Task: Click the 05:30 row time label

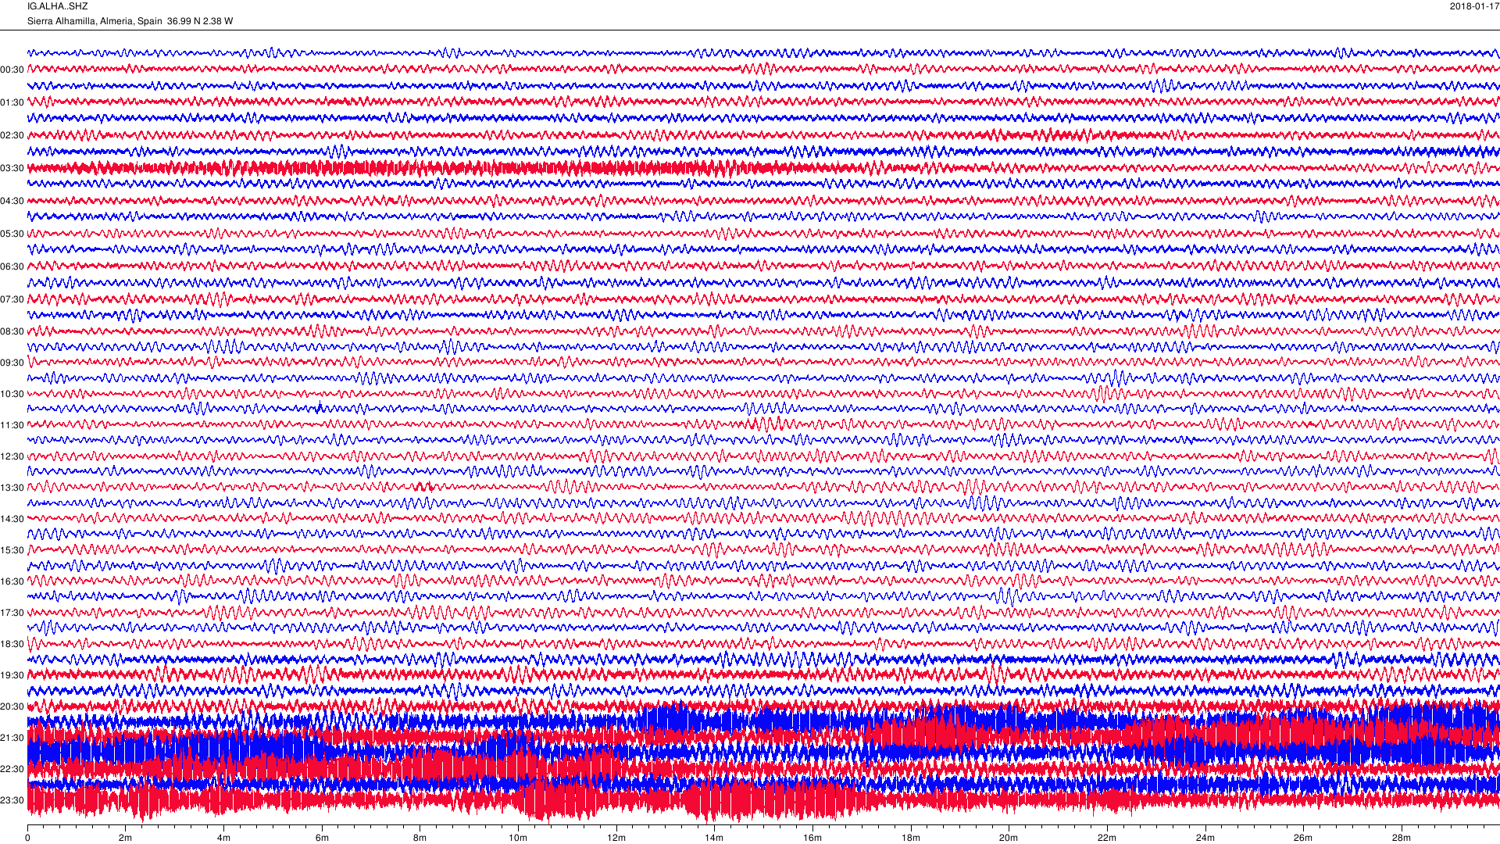Action: (12, 234)
